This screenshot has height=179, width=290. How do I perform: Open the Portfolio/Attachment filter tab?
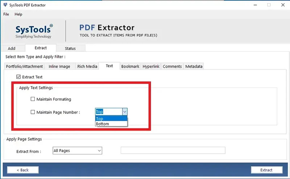pyautogui.click(x=24, y=67)
